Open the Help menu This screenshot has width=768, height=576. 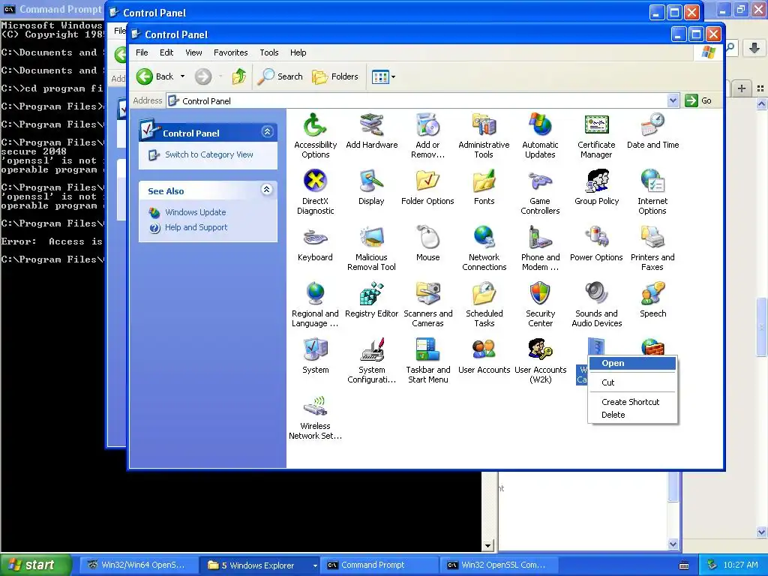[298, 52]
